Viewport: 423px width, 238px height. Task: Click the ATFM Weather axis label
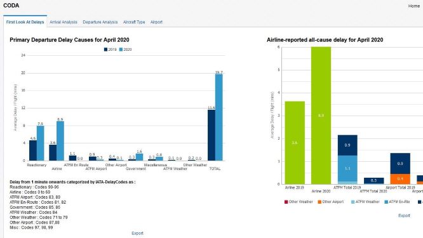(175, 169)
